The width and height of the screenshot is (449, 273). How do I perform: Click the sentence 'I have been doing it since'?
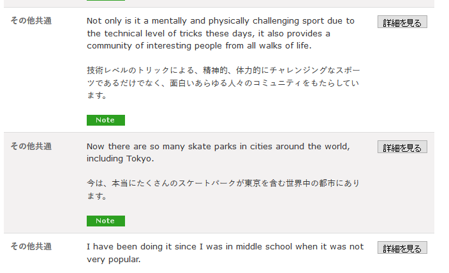coord(225,253)
